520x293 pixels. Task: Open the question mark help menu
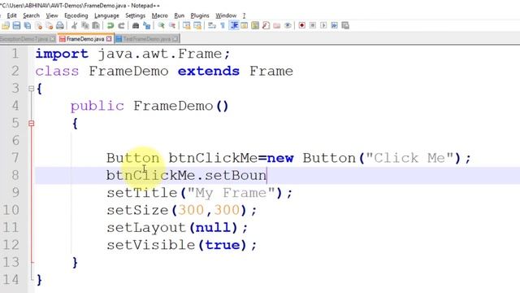coord(244,15)
